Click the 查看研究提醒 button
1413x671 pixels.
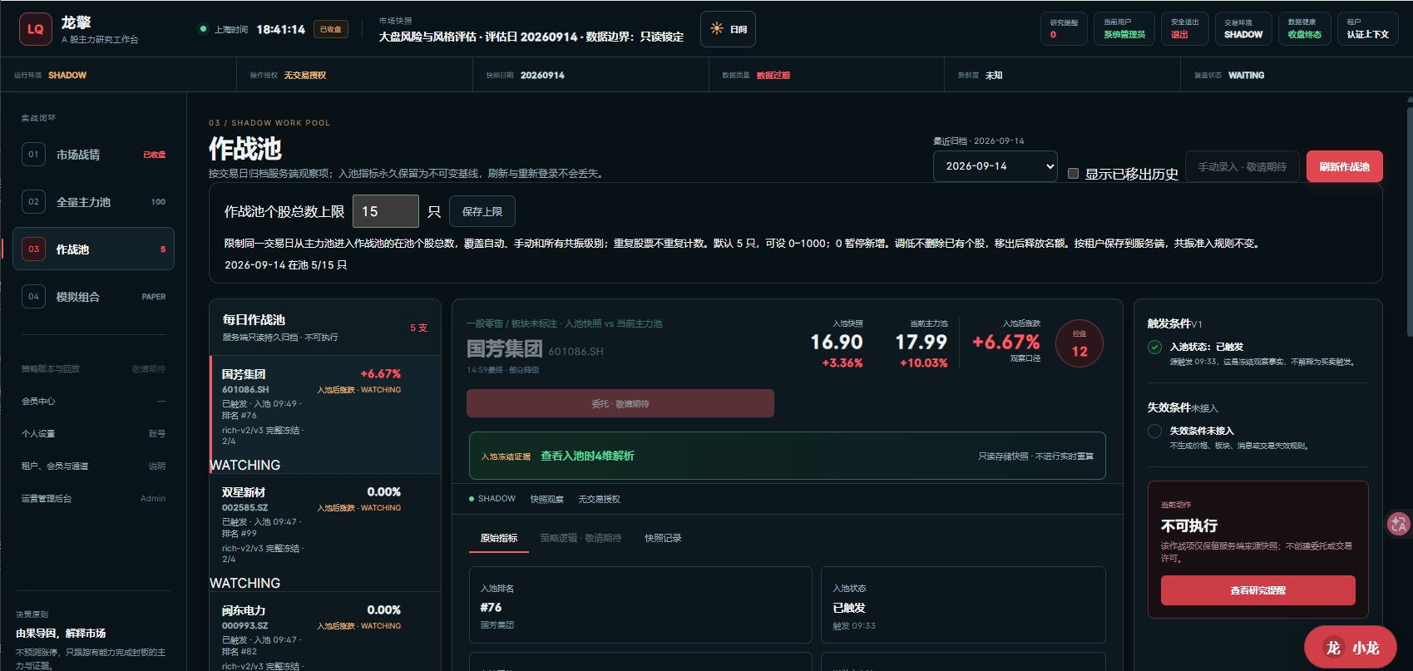(x=1257, y=590)
